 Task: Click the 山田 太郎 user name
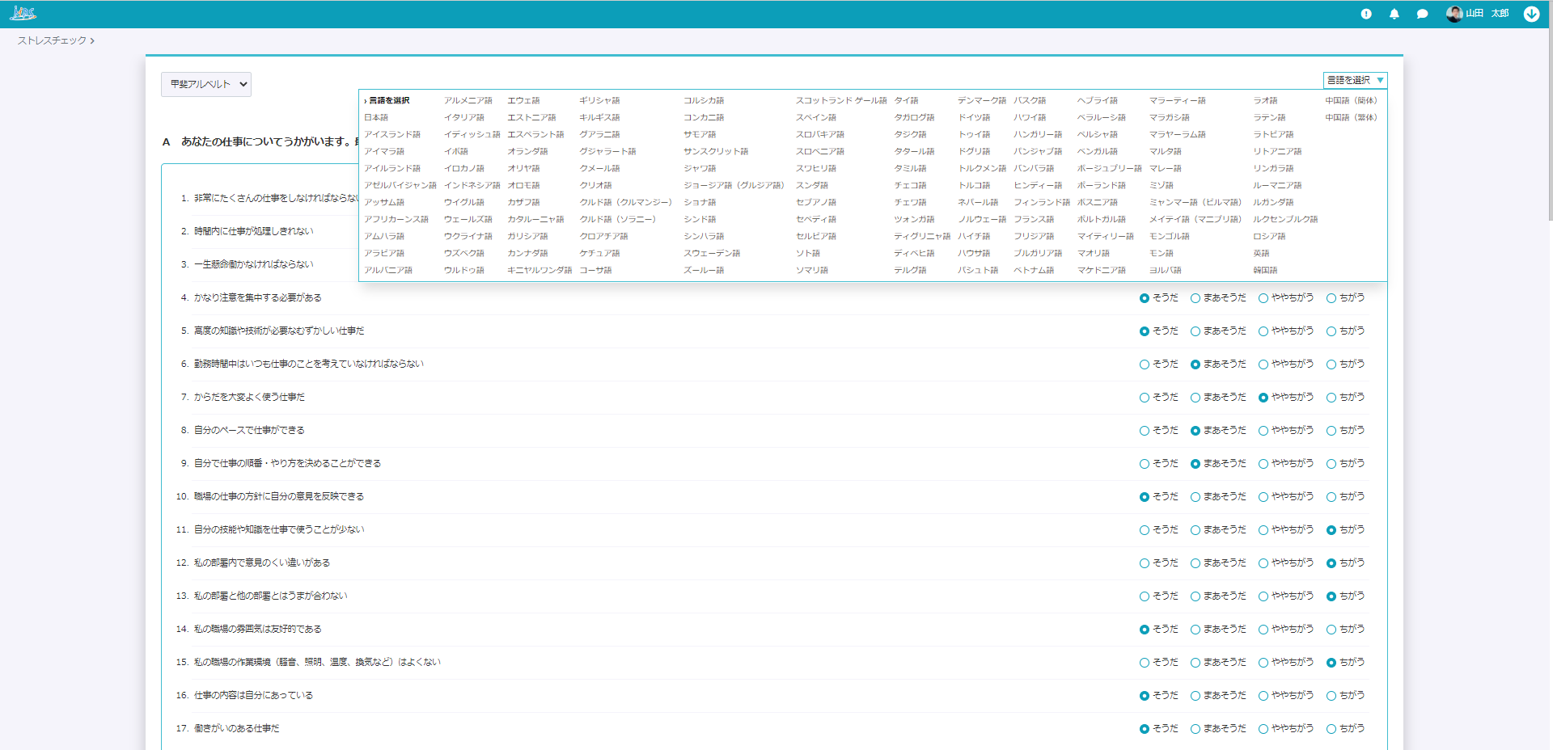(1487, 14)
